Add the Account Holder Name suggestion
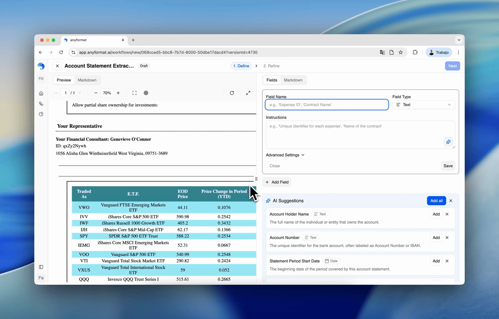This screenshot has width=499, height=319. 436,214
